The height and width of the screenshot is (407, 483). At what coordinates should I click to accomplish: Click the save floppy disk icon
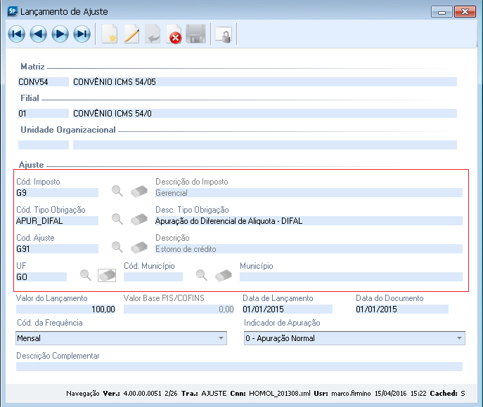(x=196, y=34)
